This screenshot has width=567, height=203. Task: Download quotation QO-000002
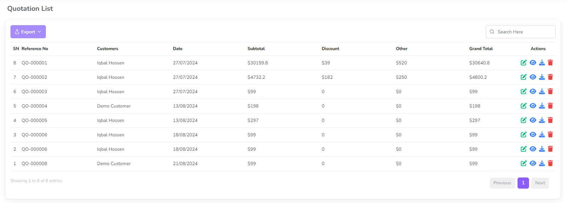click(542, 77)
